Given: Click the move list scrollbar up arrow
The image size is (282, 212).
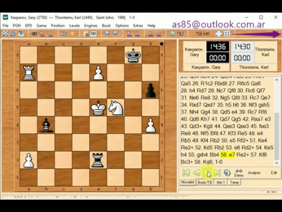Looking at the screenshot, I should [277, 80].
